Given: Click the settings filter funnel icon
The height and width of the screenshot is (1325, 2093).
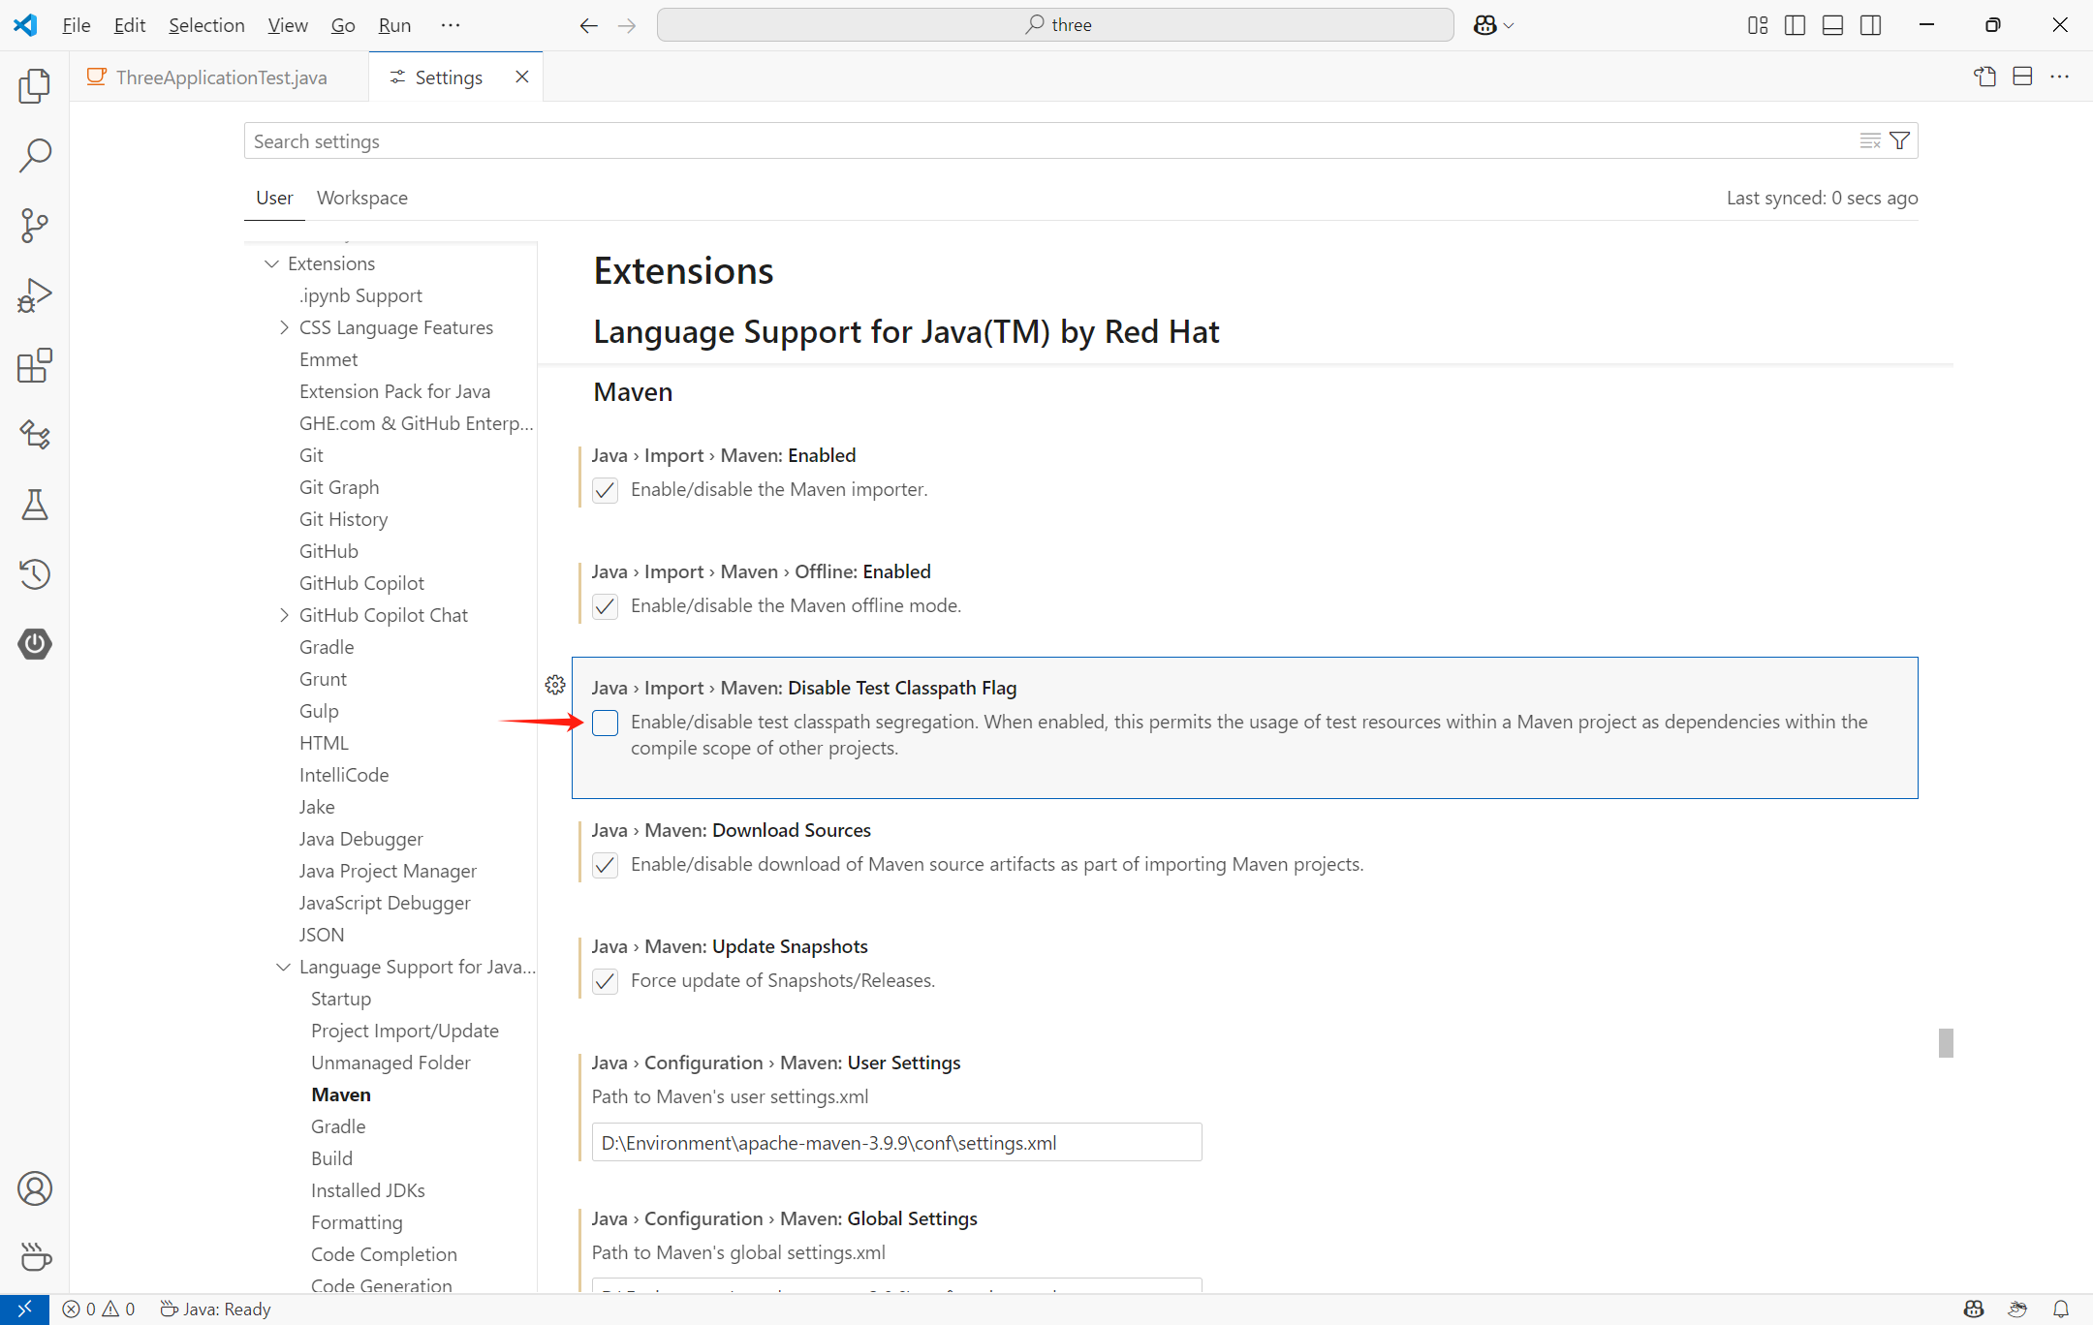Looking at the screenshot, I should [1899, 141].
